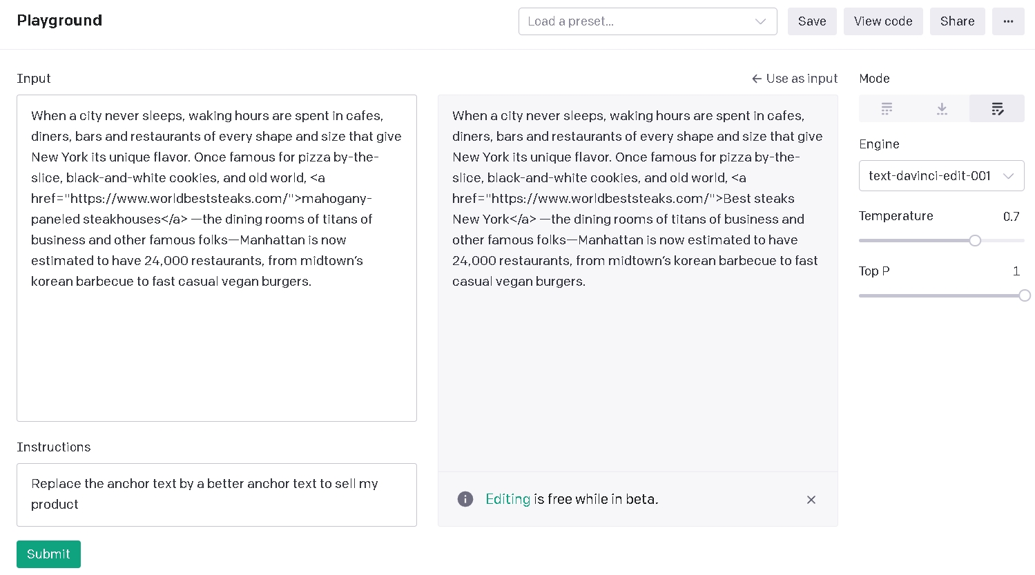1035x575 pixels.
Task: Select the Insert mode icon
Action: (942, 108)
